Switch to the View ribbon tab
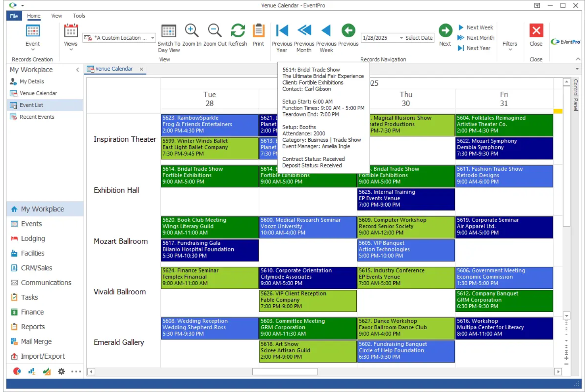The width and height of the screenshot is (588, 392). click(x=56, y=15)
